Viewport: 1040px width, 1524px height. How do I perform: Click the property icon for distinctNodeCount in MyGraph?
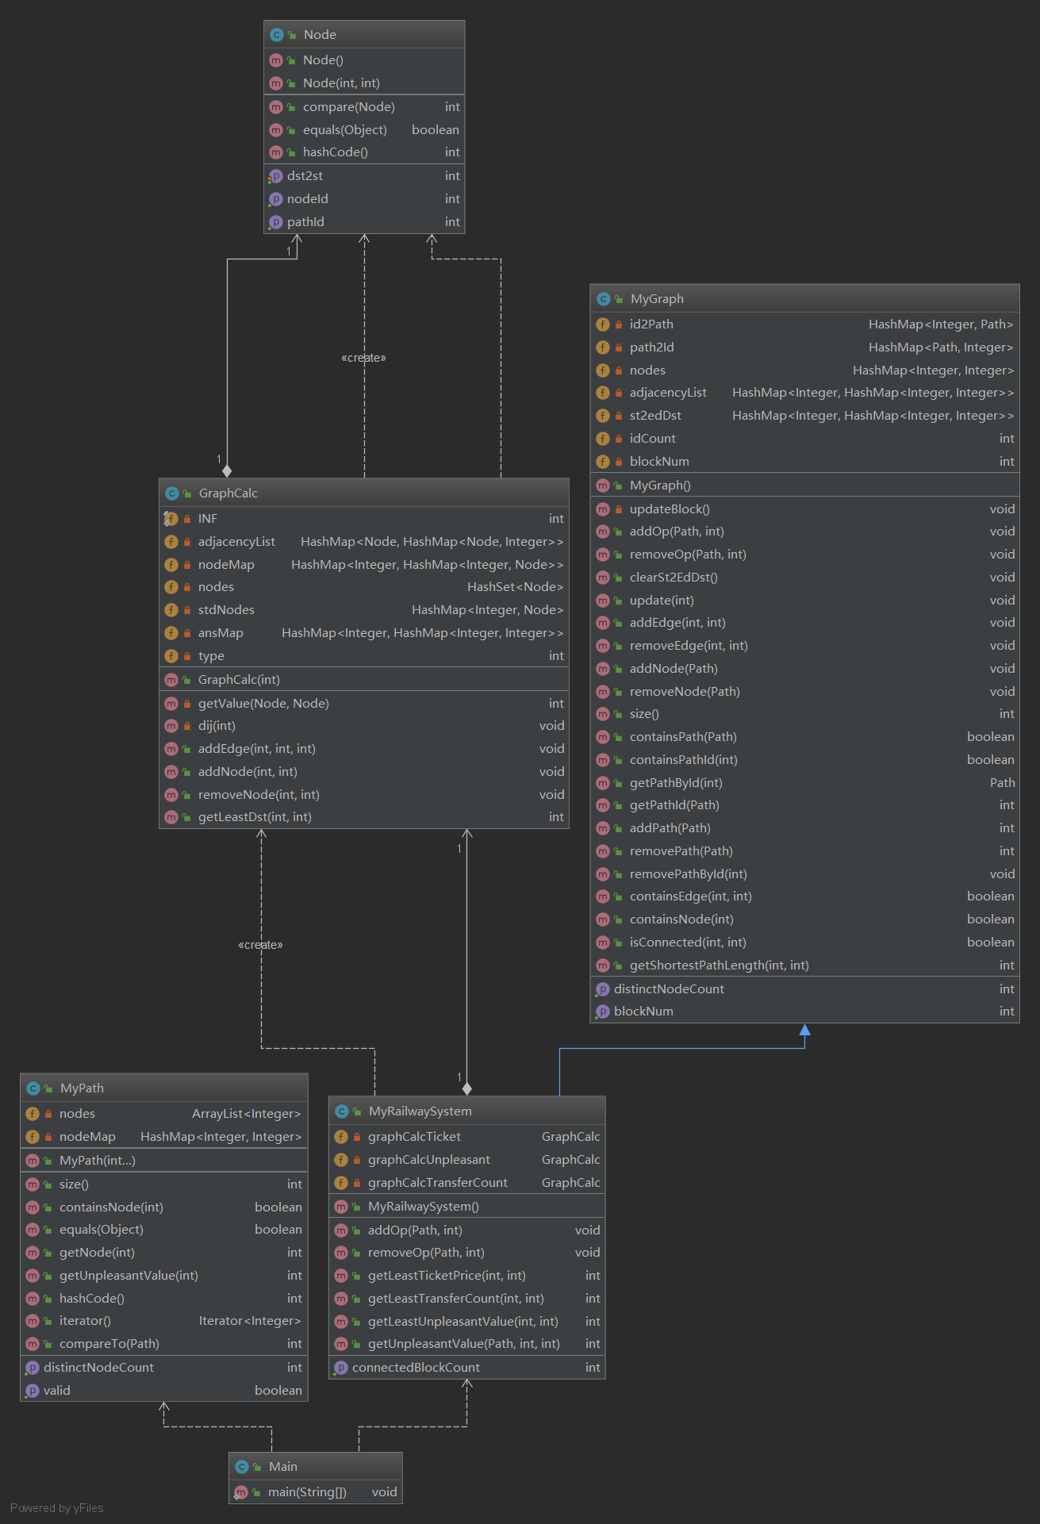[602, 989]
